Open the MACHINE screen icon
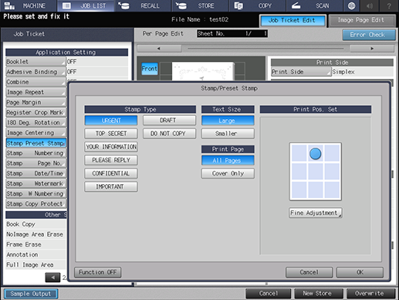 pos(9,5)
